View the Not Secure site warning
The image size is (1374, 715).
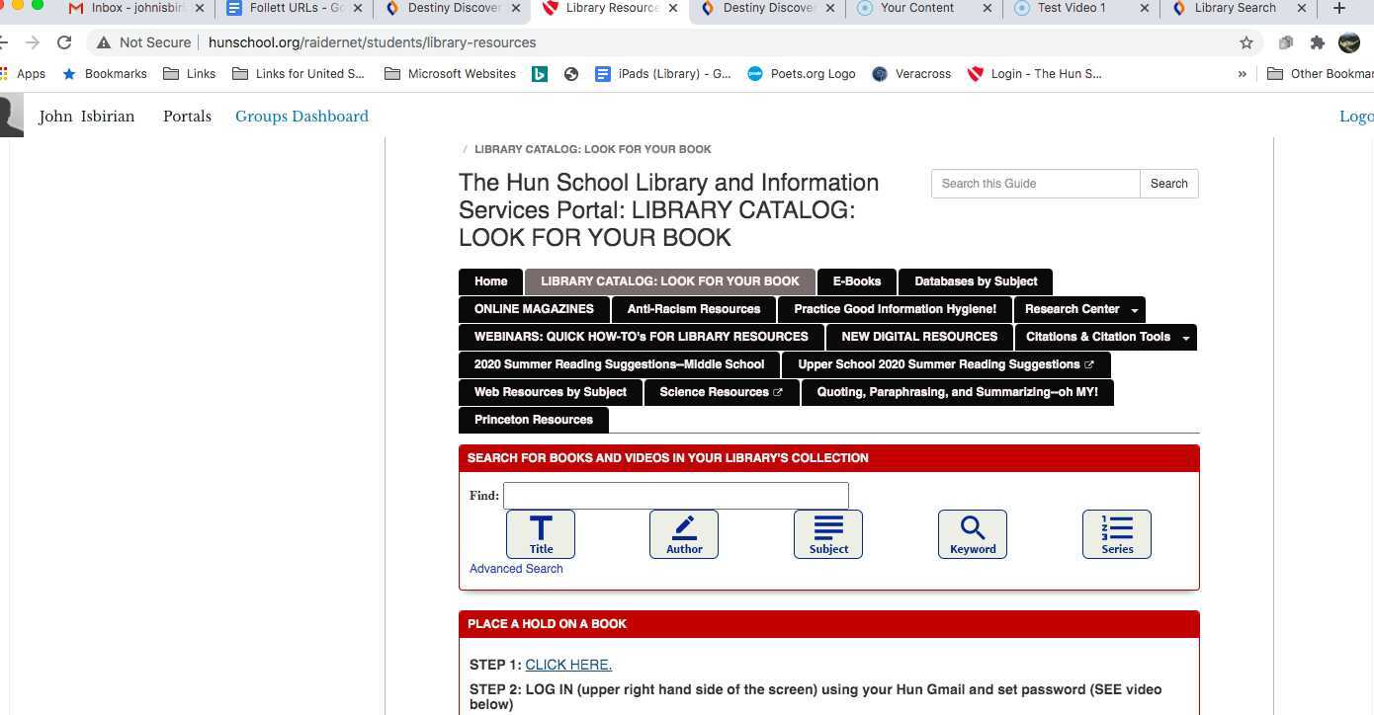tap(142, 42)
